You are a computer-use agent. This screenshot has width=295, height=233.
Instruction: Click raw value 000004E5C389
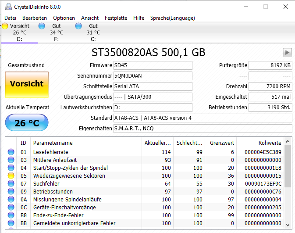point(263,152)
